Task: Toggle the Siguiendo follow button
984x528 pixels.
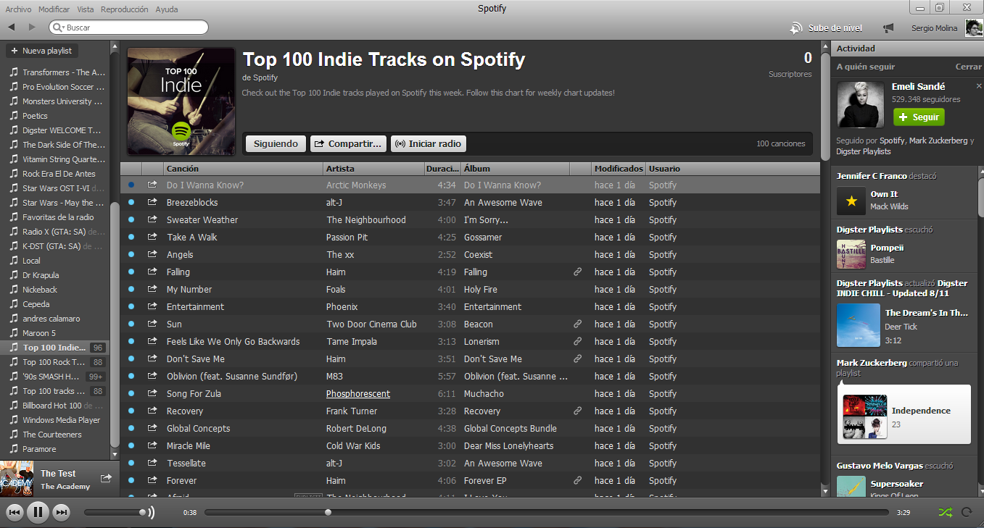Action: [x=276, y=143]
